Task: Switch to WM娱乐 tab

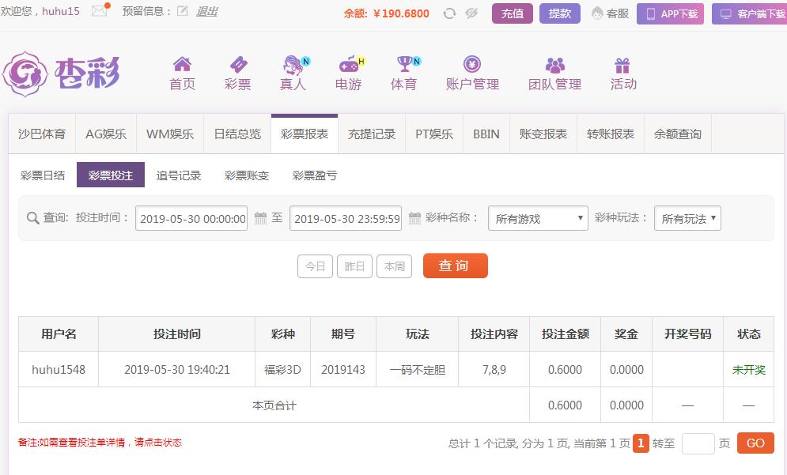Action: click(170, 134)
